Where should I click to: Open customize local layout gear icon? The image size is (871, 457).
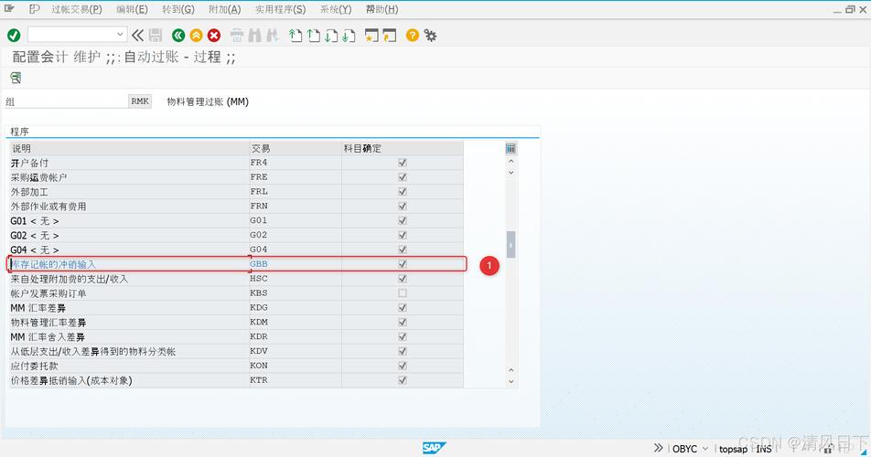[x=430, y=35]
